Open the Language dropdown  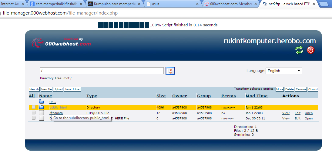tap(284, 71)
